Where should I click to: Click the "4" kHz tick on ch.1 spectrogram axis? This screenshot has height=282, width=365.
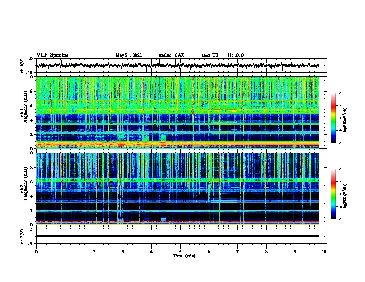tap(32, 120)
